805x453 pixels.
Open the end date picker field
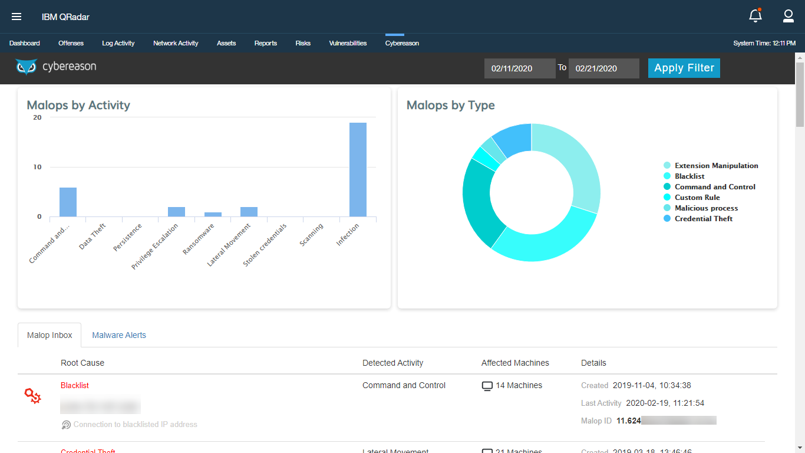[603, 68]
